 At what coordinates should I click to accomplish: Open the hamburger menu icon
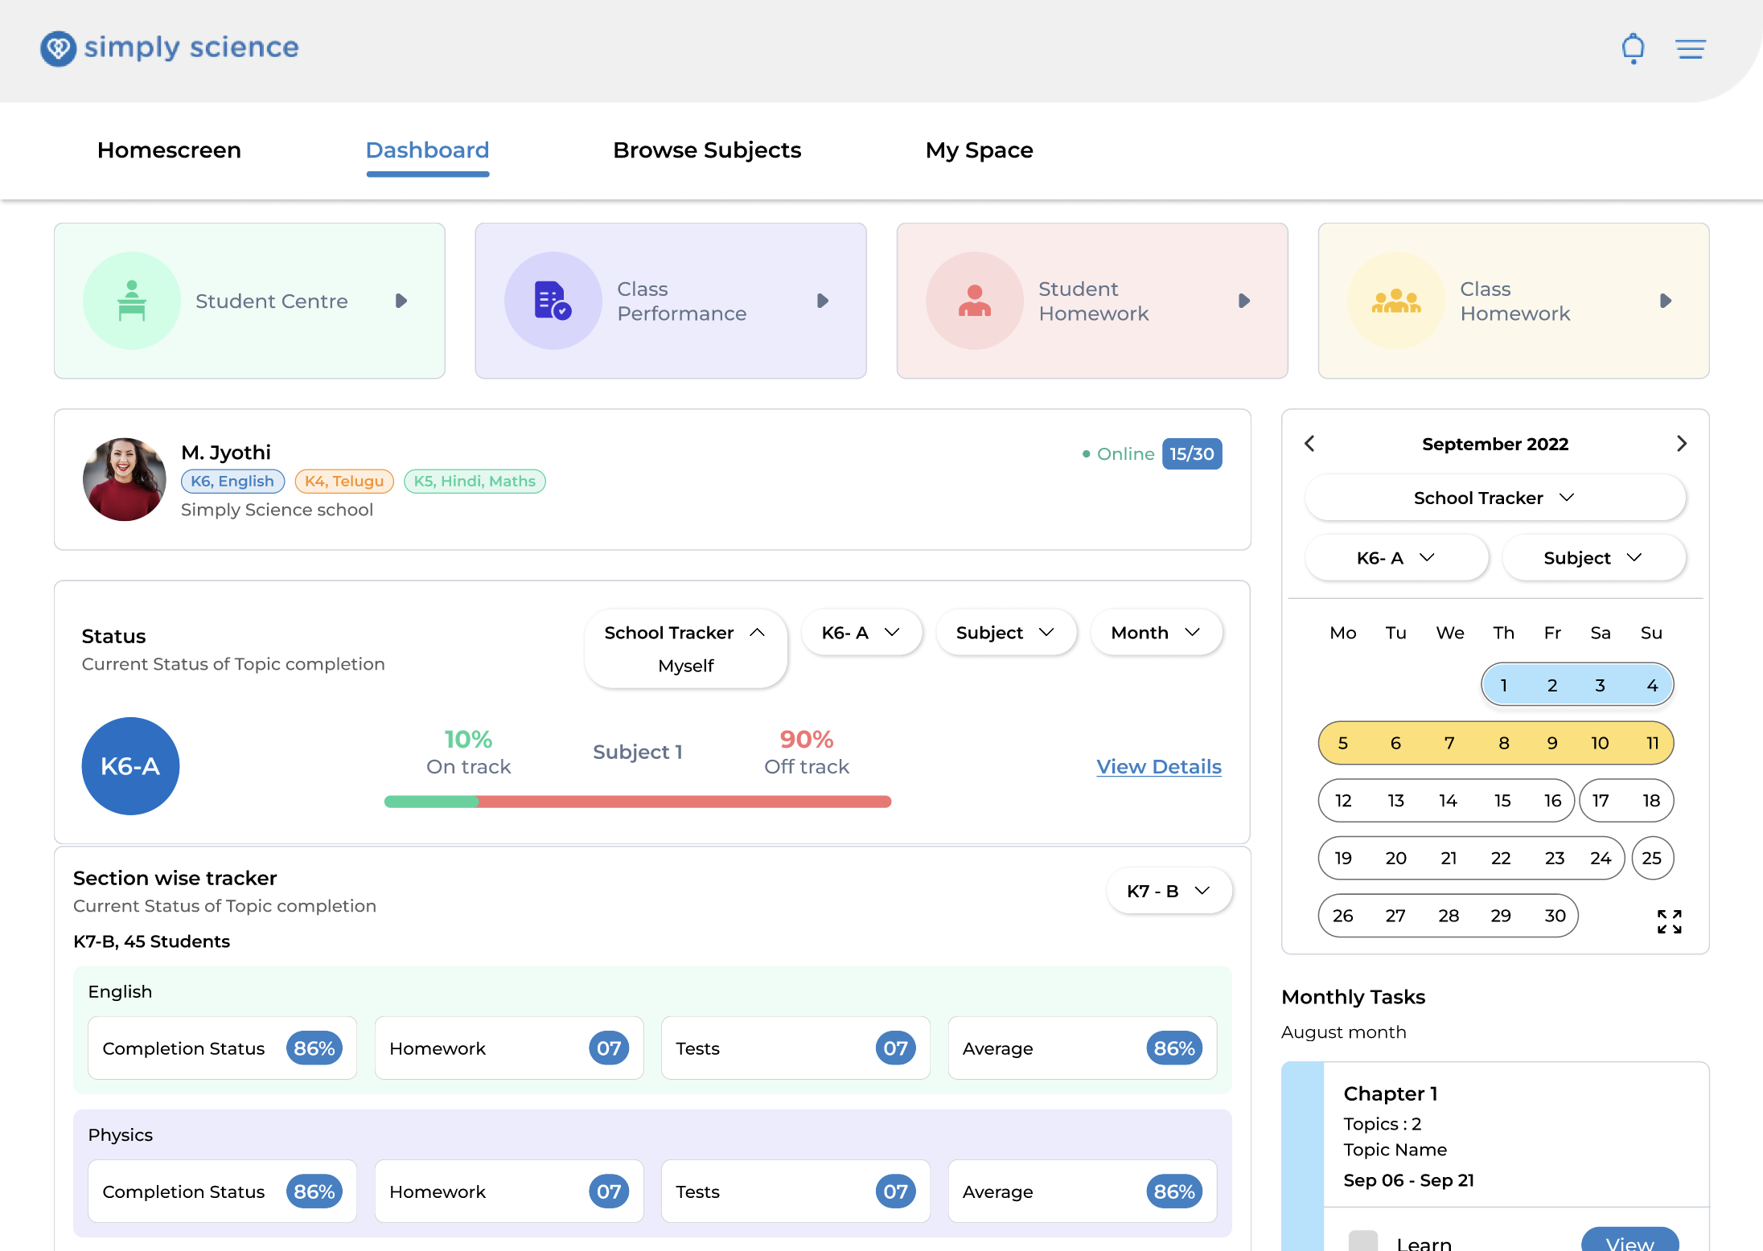pos(1691,49)
